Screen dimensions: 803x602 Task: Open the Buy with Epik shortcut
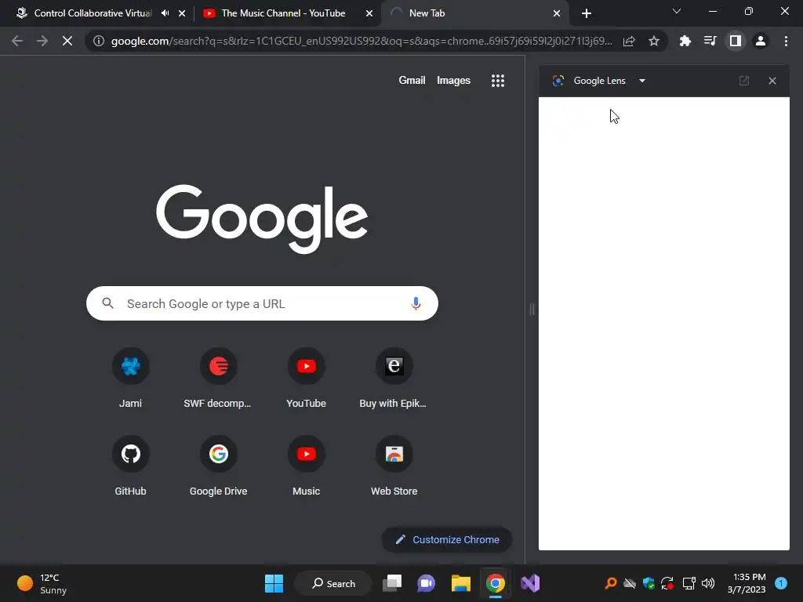(394, 379)
